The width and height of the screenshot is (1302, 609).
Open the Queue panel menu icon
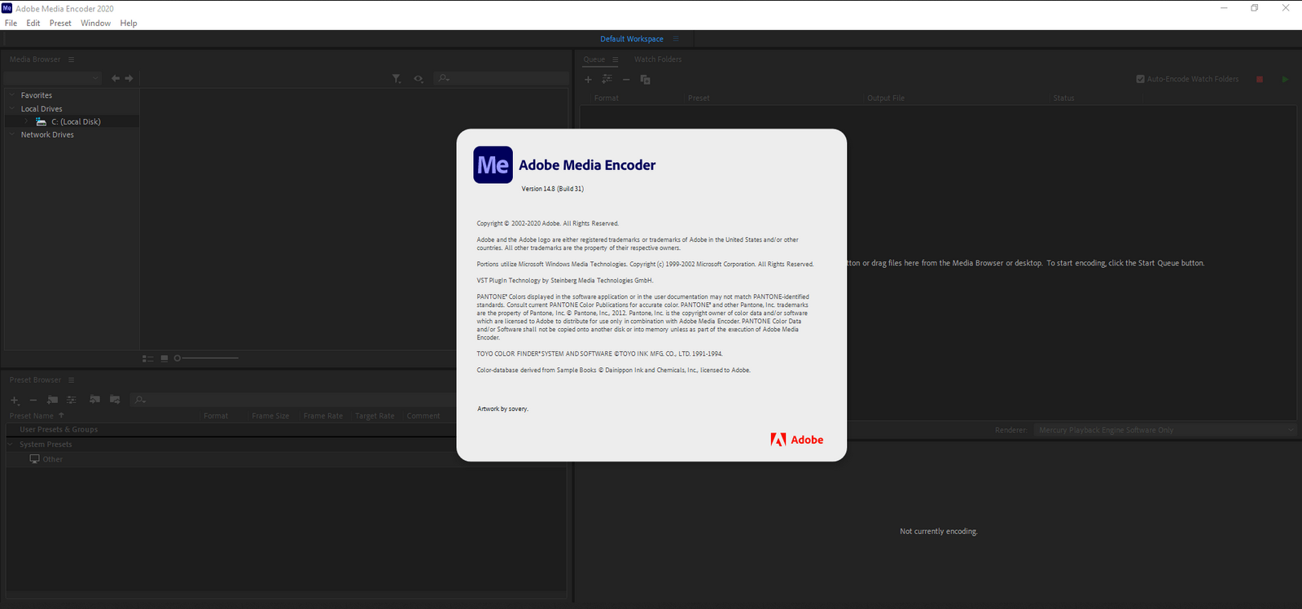pos(615,59)
